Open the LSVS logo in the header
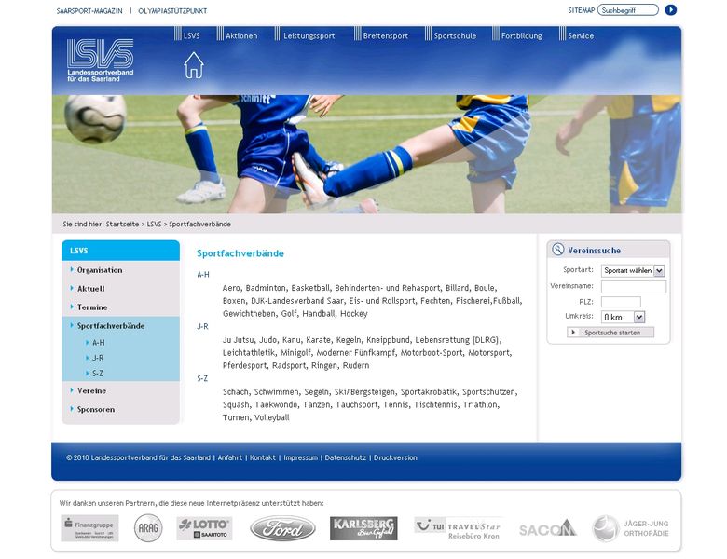This screenshot has height=559, width=727. coord(100,61)
